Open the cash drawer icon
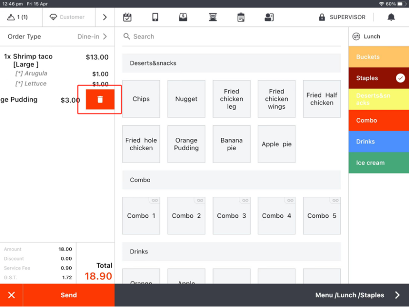Screen dimensions: 409x307 183,18
